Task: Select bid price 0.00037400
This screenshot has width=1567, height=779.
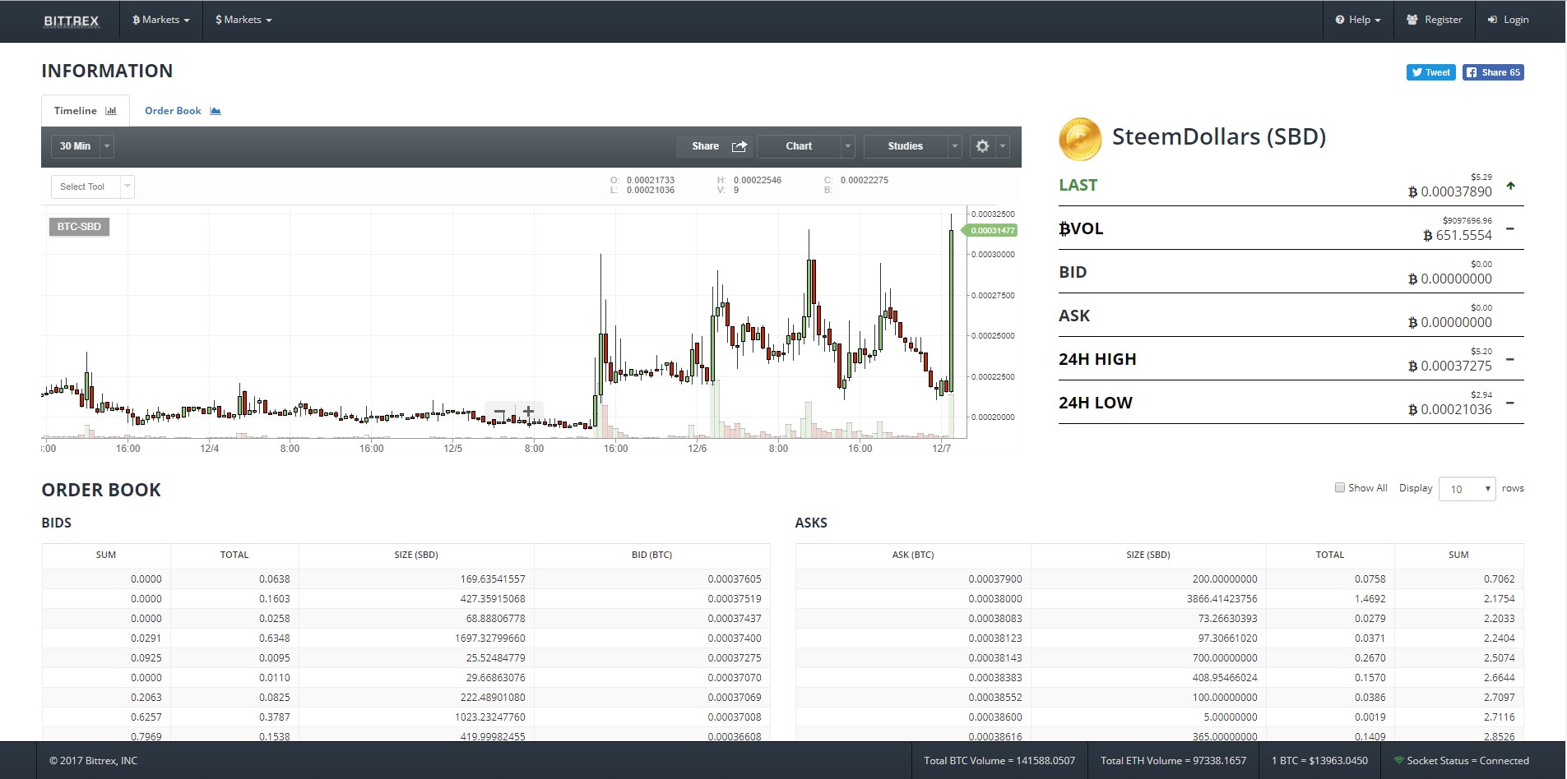Action: pos(734,638)
